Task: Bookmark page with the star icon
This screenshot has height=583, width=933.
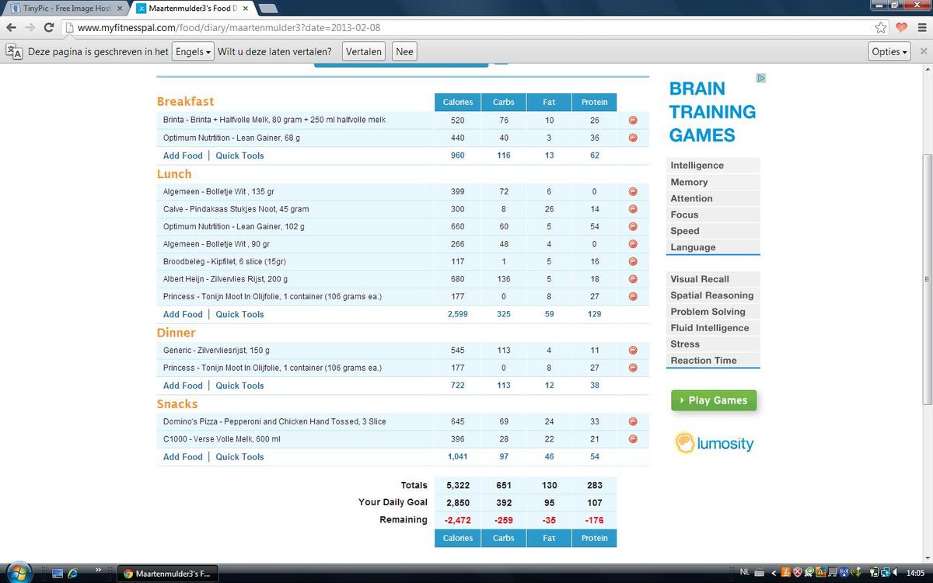Action: pos(881,27)
